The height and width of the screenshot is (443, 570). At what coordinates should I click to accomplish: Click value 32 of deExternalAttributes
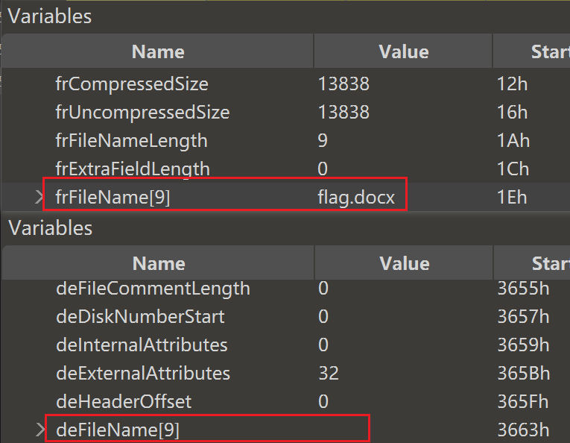(x=328, y=374)
